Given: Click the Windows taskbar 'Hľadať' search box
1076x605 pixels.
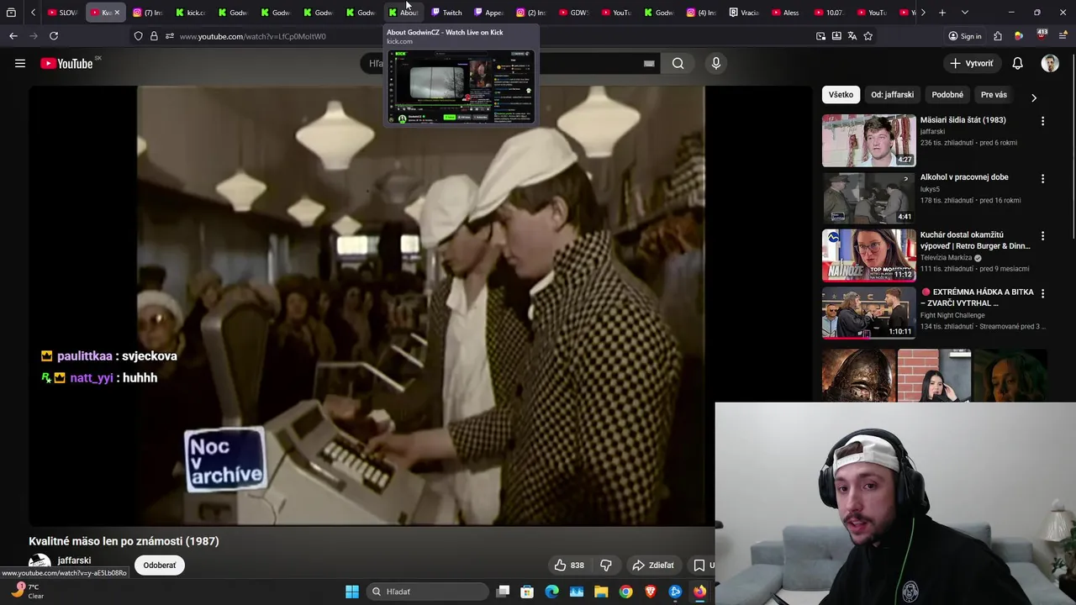Looking at the screenshot, I should [x=428, y=592].
